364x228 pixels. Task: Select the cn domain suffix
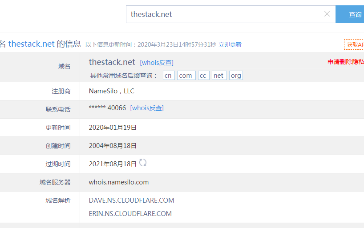pos(169,76)
